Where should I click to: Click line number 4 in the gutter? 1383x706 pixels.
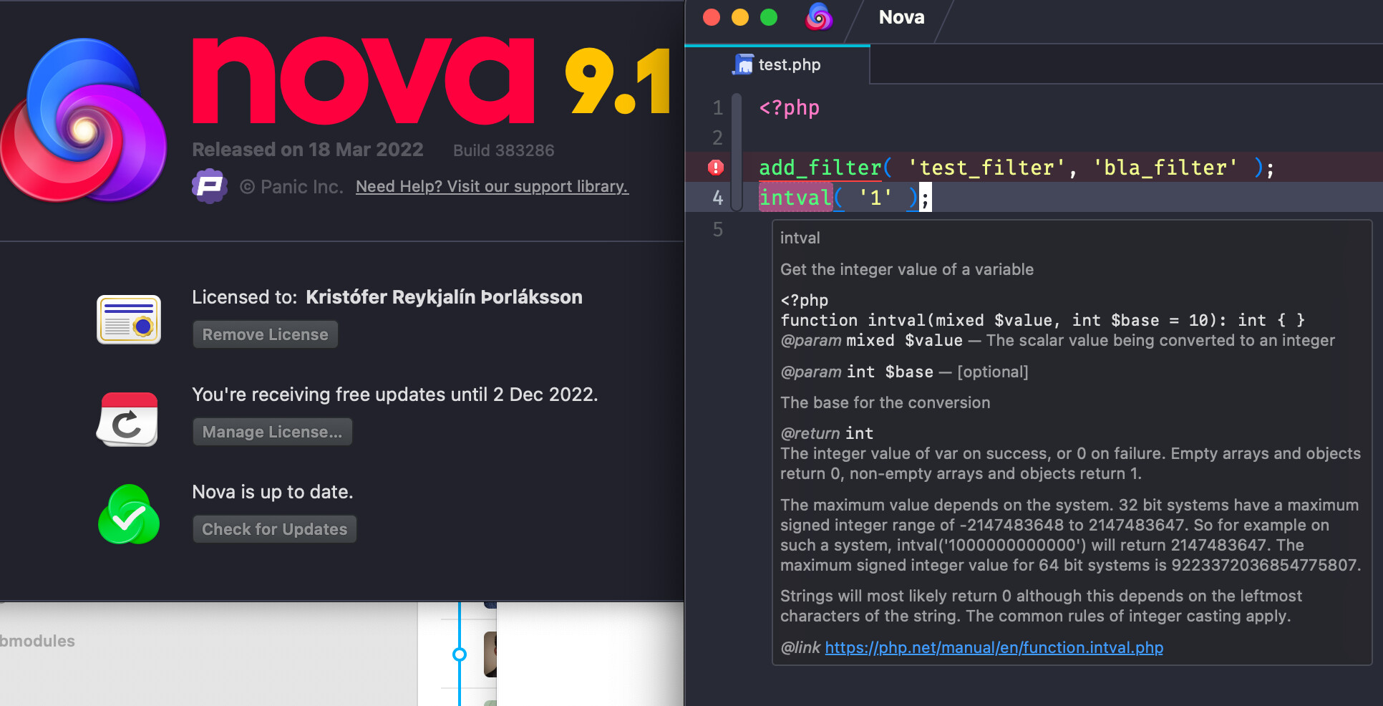tap(718, 198)
